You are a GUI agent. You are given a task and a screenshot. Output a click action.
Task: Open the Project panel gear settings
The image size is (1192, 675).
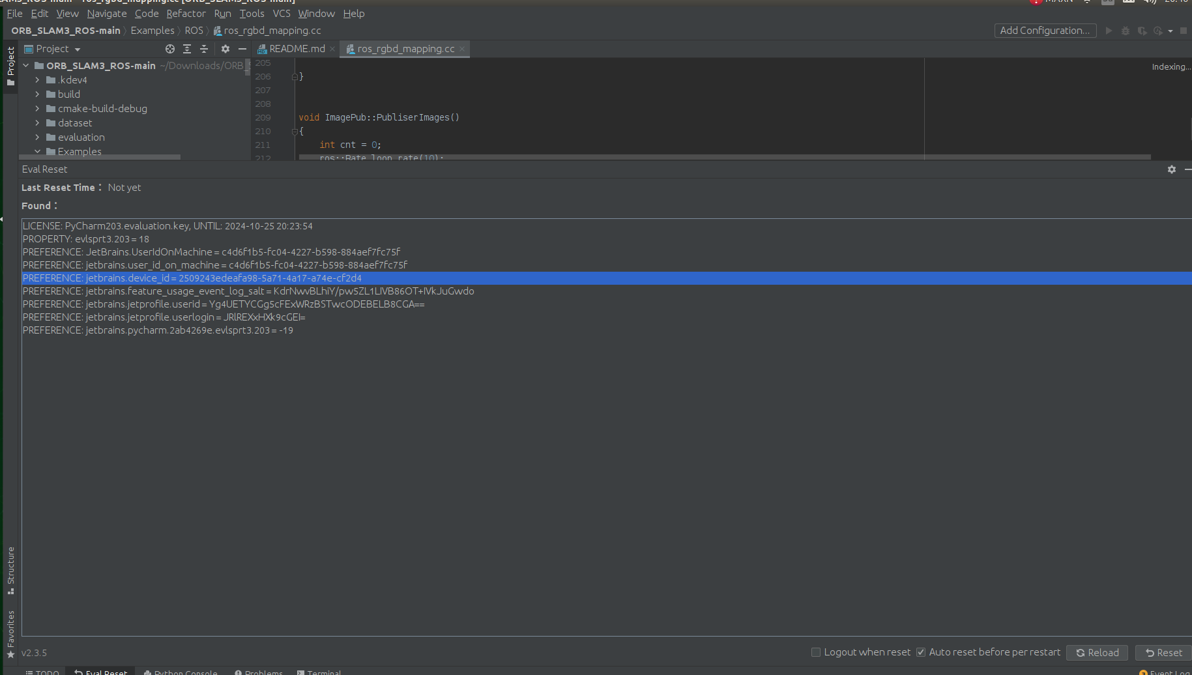[x=225, y=49]
